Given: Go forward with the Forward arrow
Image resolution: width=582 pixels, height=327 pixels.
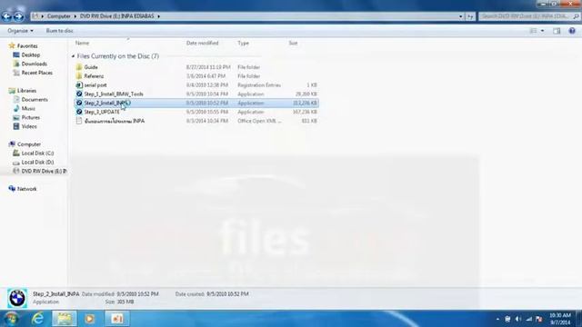Looking at the screenshot, I should (x=18, y=16).
